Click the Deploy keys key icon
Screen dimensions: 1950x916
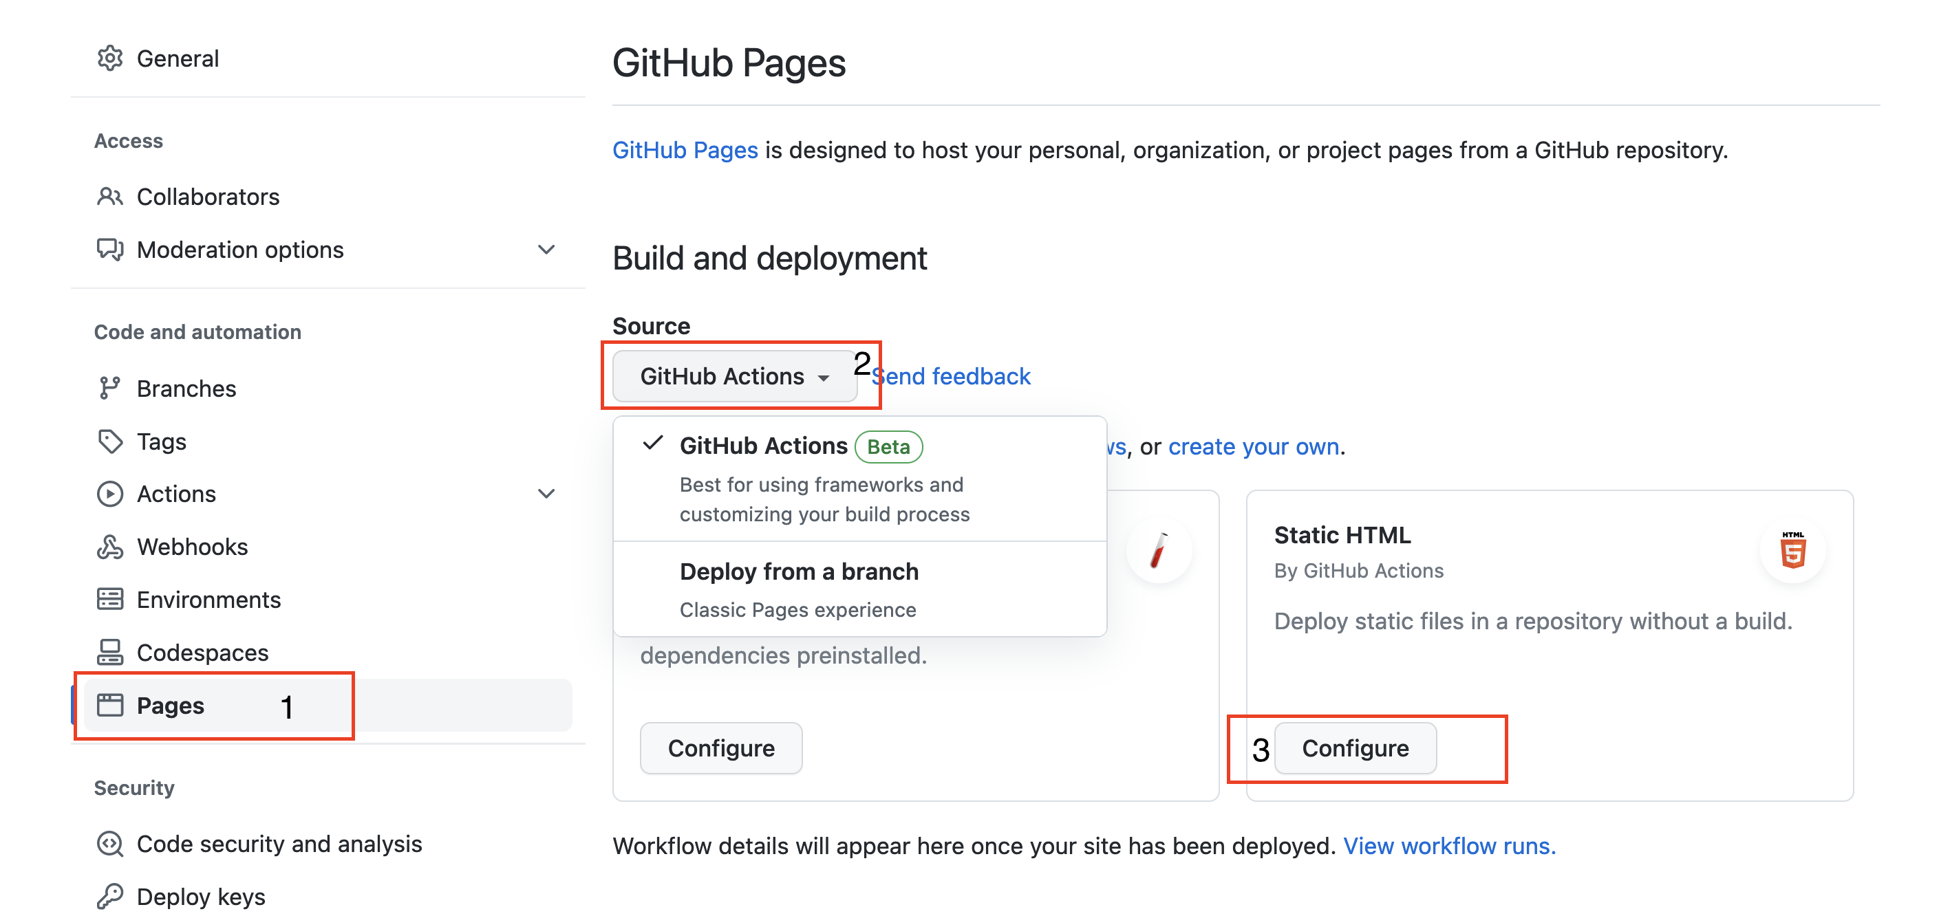[110, 896]
